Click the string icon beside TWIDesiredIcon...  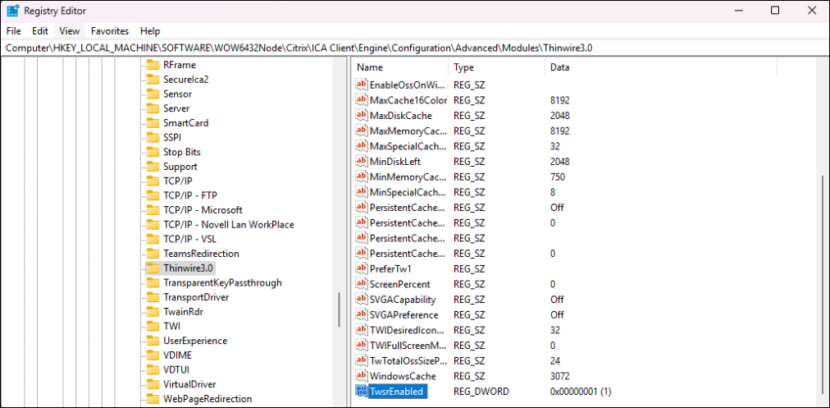(x=362, y=331)
